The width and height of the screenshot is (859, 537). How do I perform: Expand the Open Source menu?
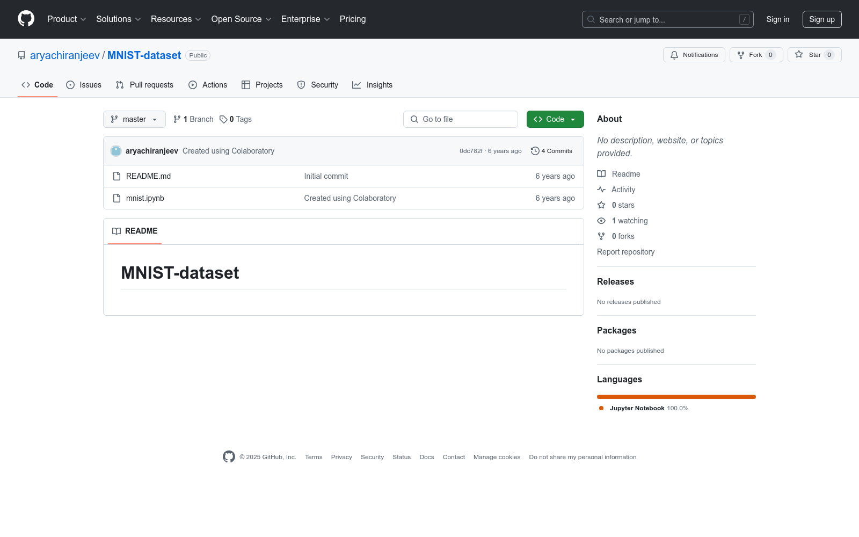pos(242,19)
